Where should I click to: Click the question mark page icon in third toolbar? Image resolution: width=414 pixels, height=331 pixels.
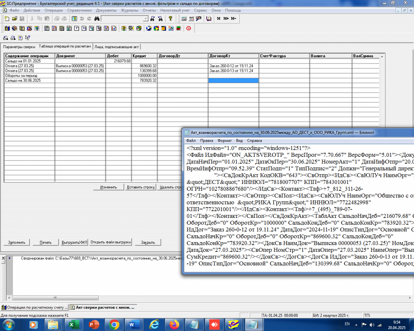[x=20, y=38]
